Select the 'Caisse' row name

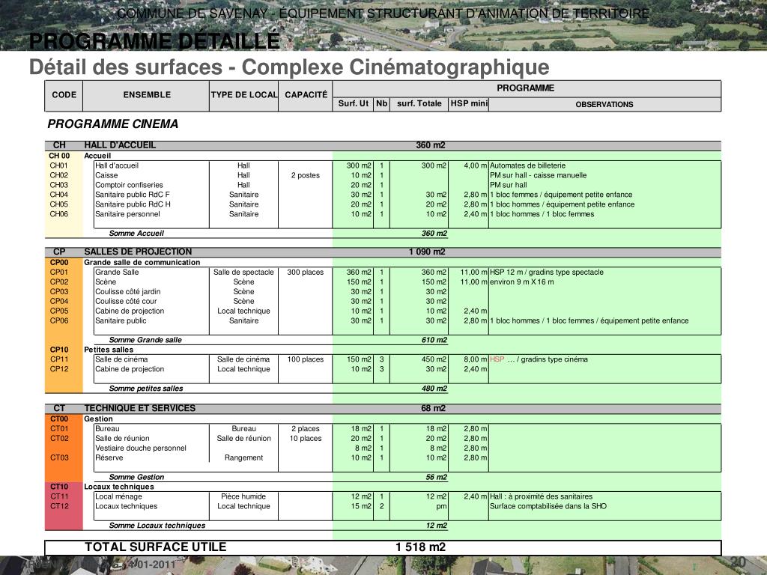coord(106,175)
